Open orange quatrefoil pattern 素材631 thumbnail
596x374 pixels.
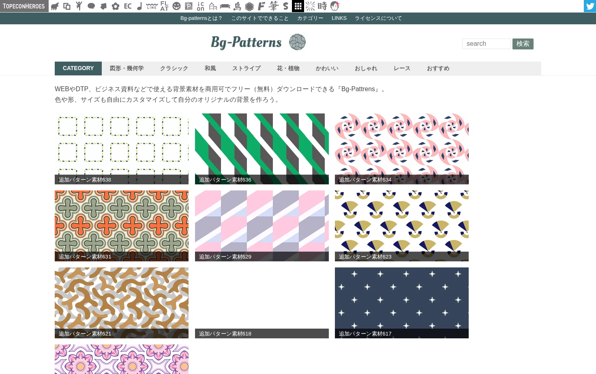pyautogui.click(x=122, y=226)
